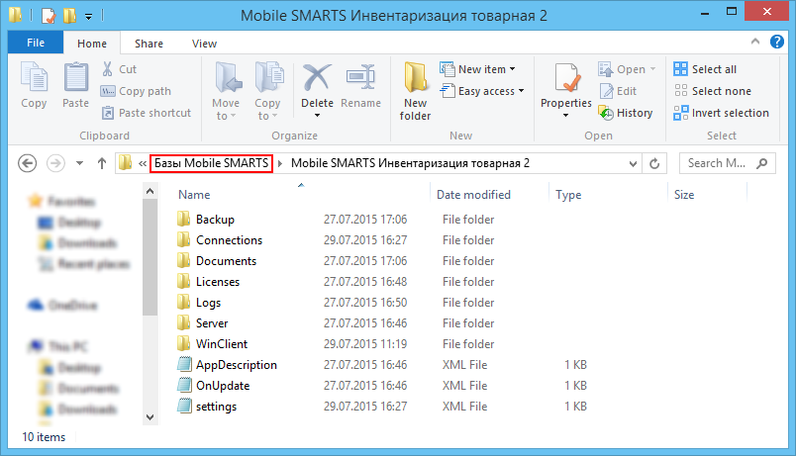Sort by Date modified column
The width and height of the screenshot is (796, 456).
(x=473, y=195)
